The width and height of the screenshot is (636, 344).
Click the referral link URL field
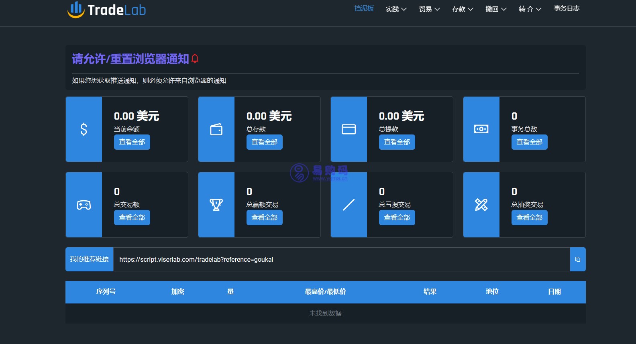[341, 259]
